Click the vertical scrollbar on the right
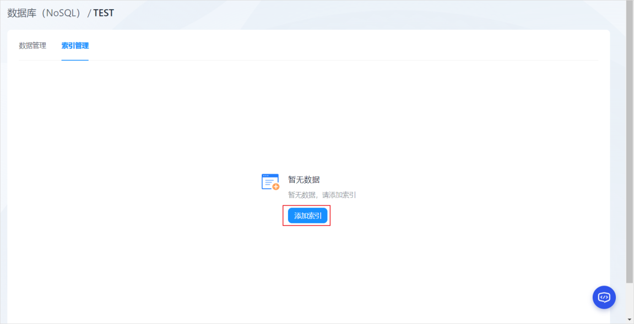The height and width of the screenshot is (324, 634). tap(630, 142)
